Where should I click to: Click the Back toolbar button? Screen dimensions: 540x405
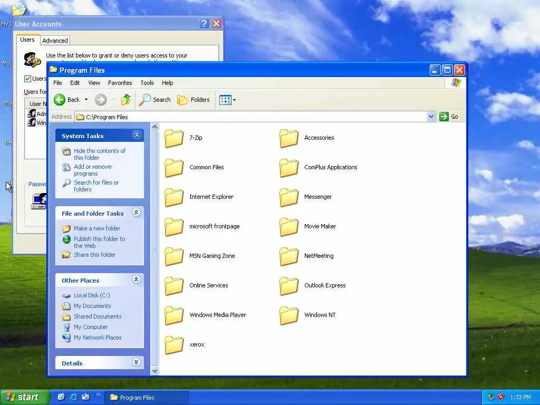coord(67,100)
